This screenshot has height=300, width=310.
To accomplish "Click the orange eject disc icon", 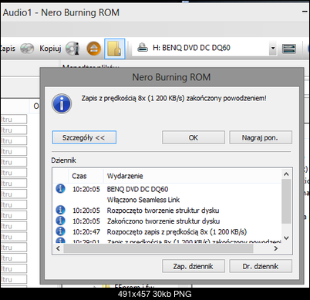I will coord(93,49).
